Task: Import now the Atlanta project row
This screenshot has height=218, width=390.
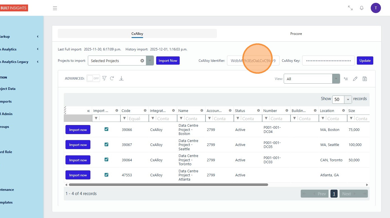Action: (78, 175)
